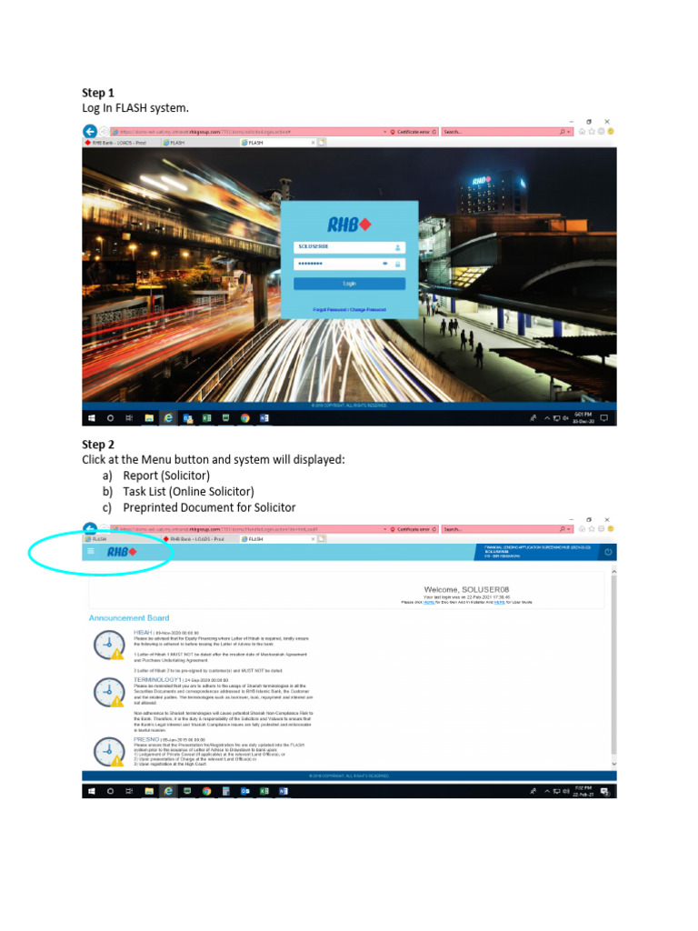Click clock warning icon beside HIBAH announcement
The width and height of the screenshot is (698, 931).
click(109, 645)
